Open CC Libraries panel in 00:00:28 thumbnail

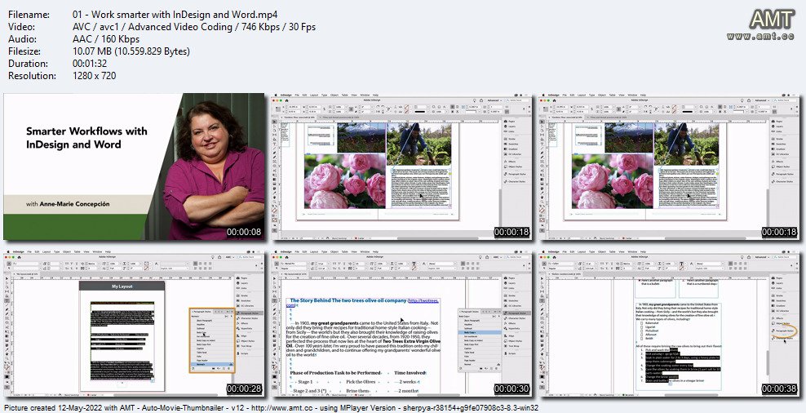246,305
